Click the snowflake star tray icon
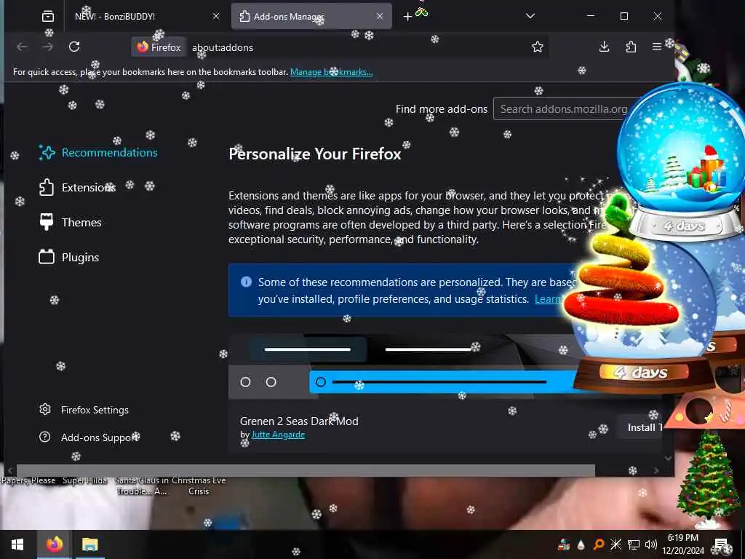Screen dimensions: 745x559 coord(615,544)
